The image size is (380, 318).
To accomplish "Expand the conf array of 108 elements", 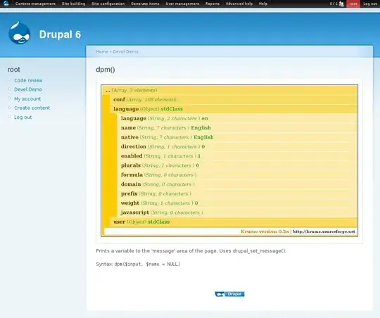I will [233, 100].
